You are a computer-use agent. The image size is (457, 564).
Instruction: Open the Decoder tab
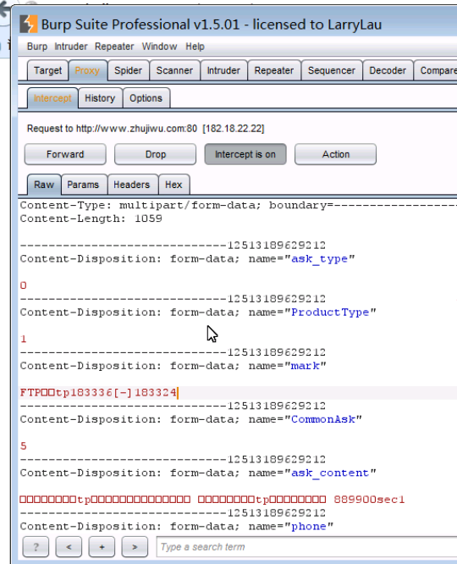(388, 70)
